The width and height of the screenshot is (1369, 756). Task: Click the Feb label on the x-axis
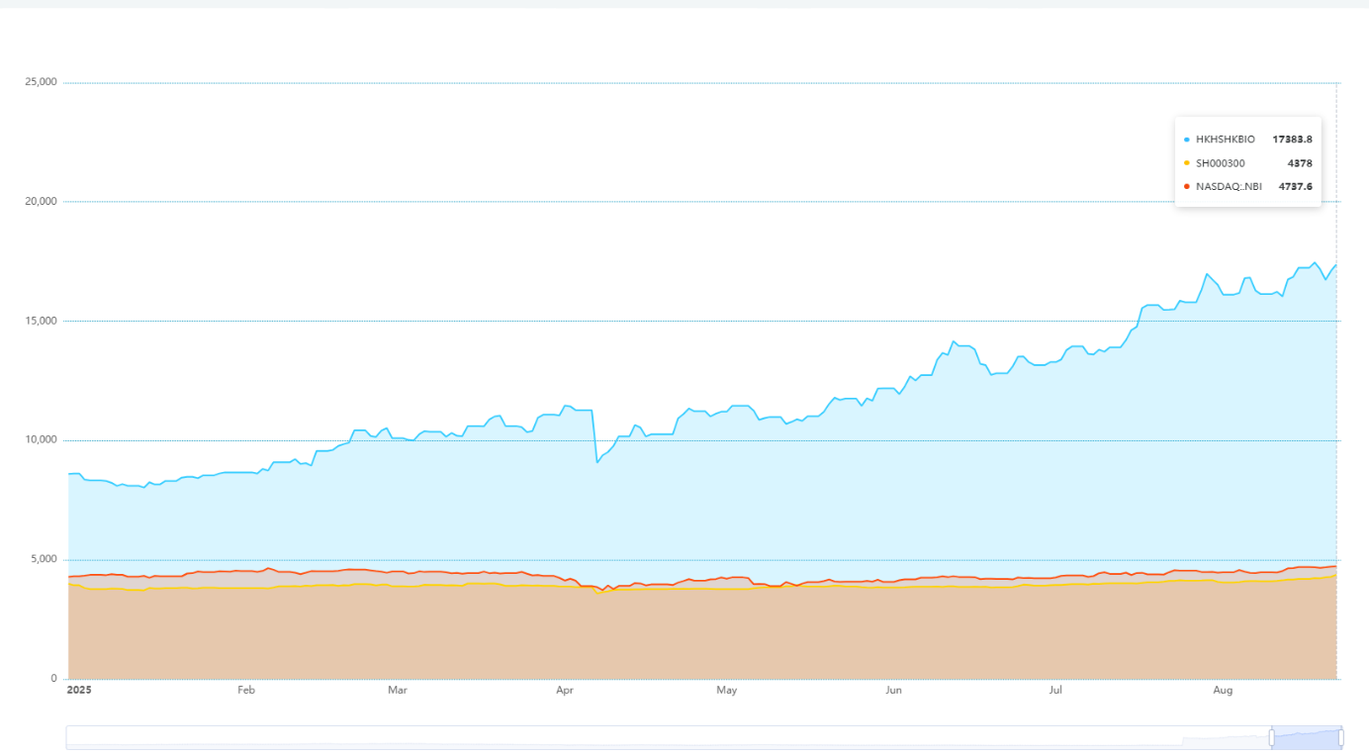[x=246, y=691]
